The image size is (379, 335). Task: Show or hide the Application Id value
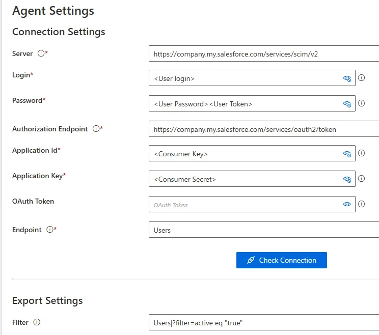click(x=347, y=154)
